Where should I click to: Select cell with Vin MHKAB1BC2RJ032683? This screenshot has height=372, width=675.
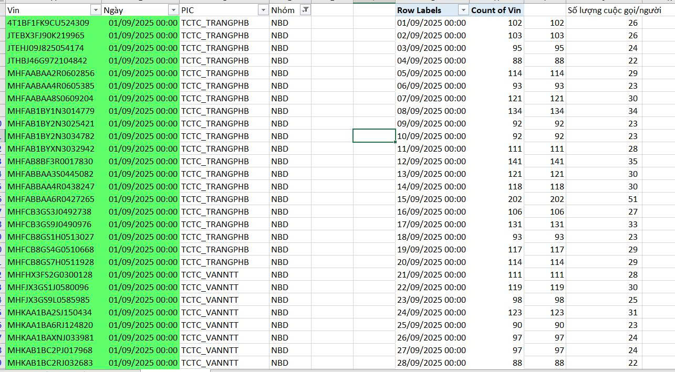(x=53, y=363)
